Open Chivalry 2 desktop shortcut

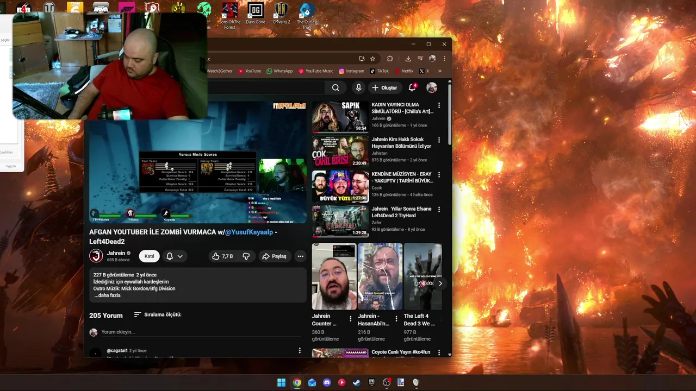(281, 14)
